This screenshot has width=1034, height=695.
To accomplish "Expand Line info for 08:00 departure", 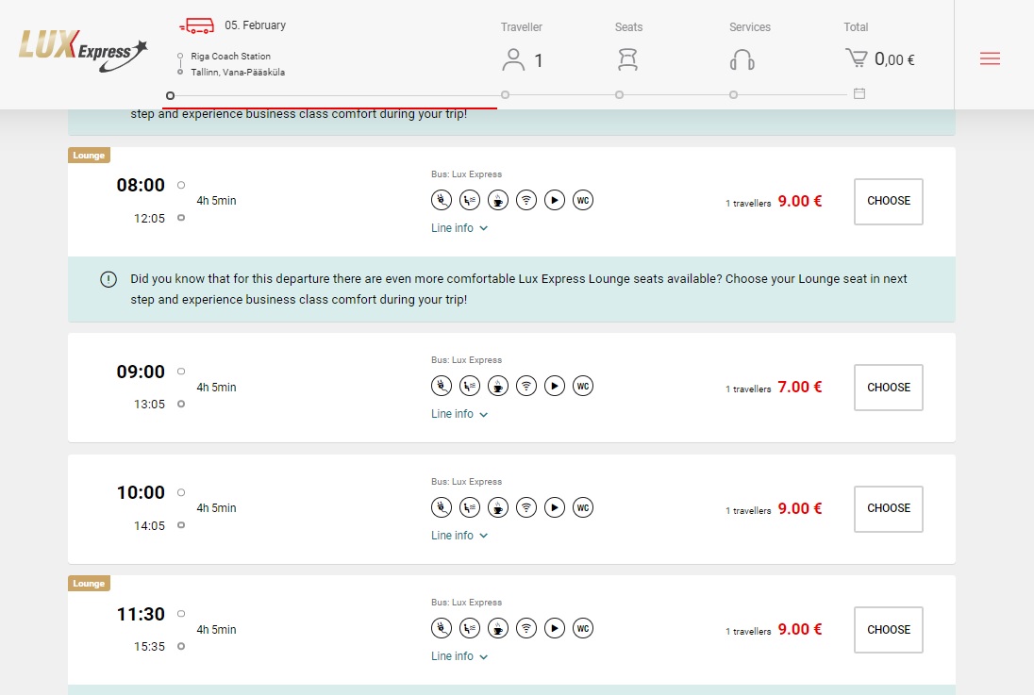I will click(x=459, y=228).
